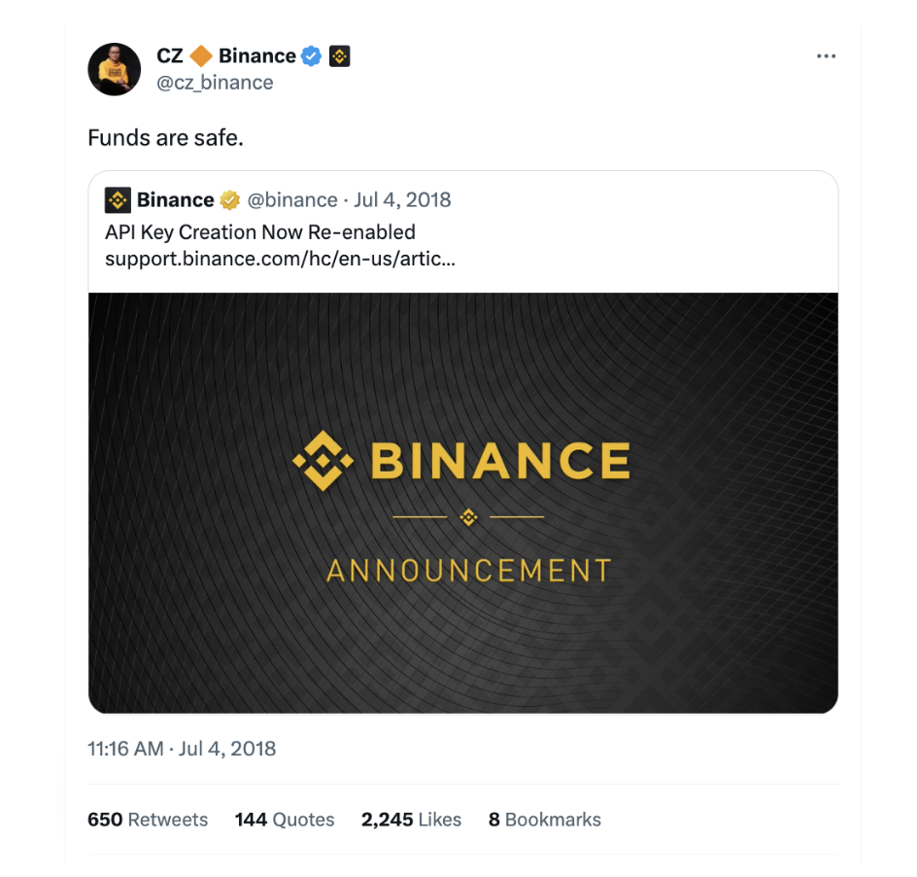
Task: Click the quoted tweet's Jul 4, 2018 date
Action: click(x=402, y=200)
